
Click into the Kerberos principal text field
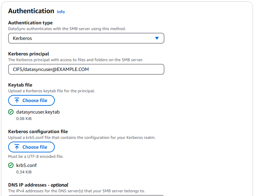(x=86, y=69)
